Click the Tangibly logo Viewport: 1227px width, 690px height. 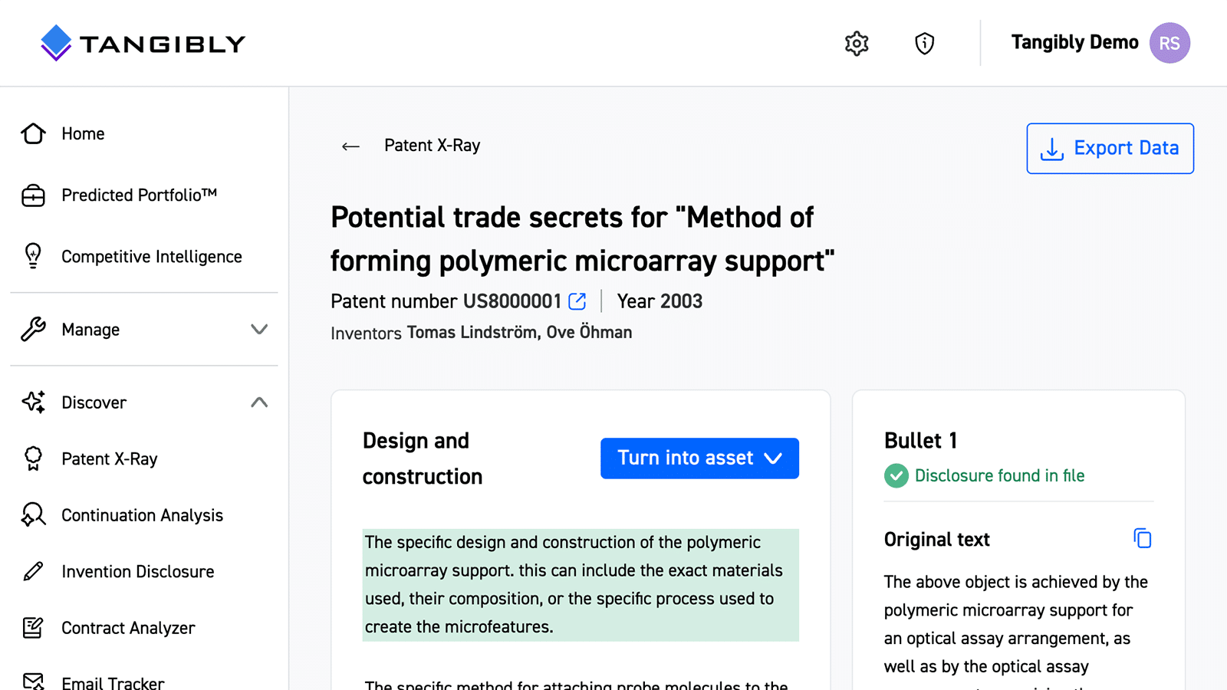(x=143, y=43)
